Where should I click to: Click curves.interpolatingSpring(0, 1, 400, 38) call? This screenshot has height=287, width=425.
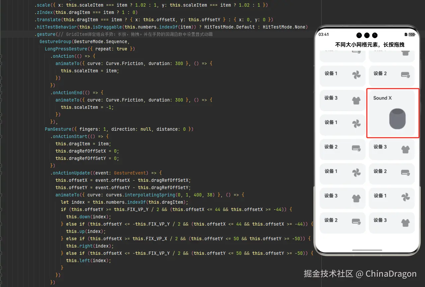point(161,195)
